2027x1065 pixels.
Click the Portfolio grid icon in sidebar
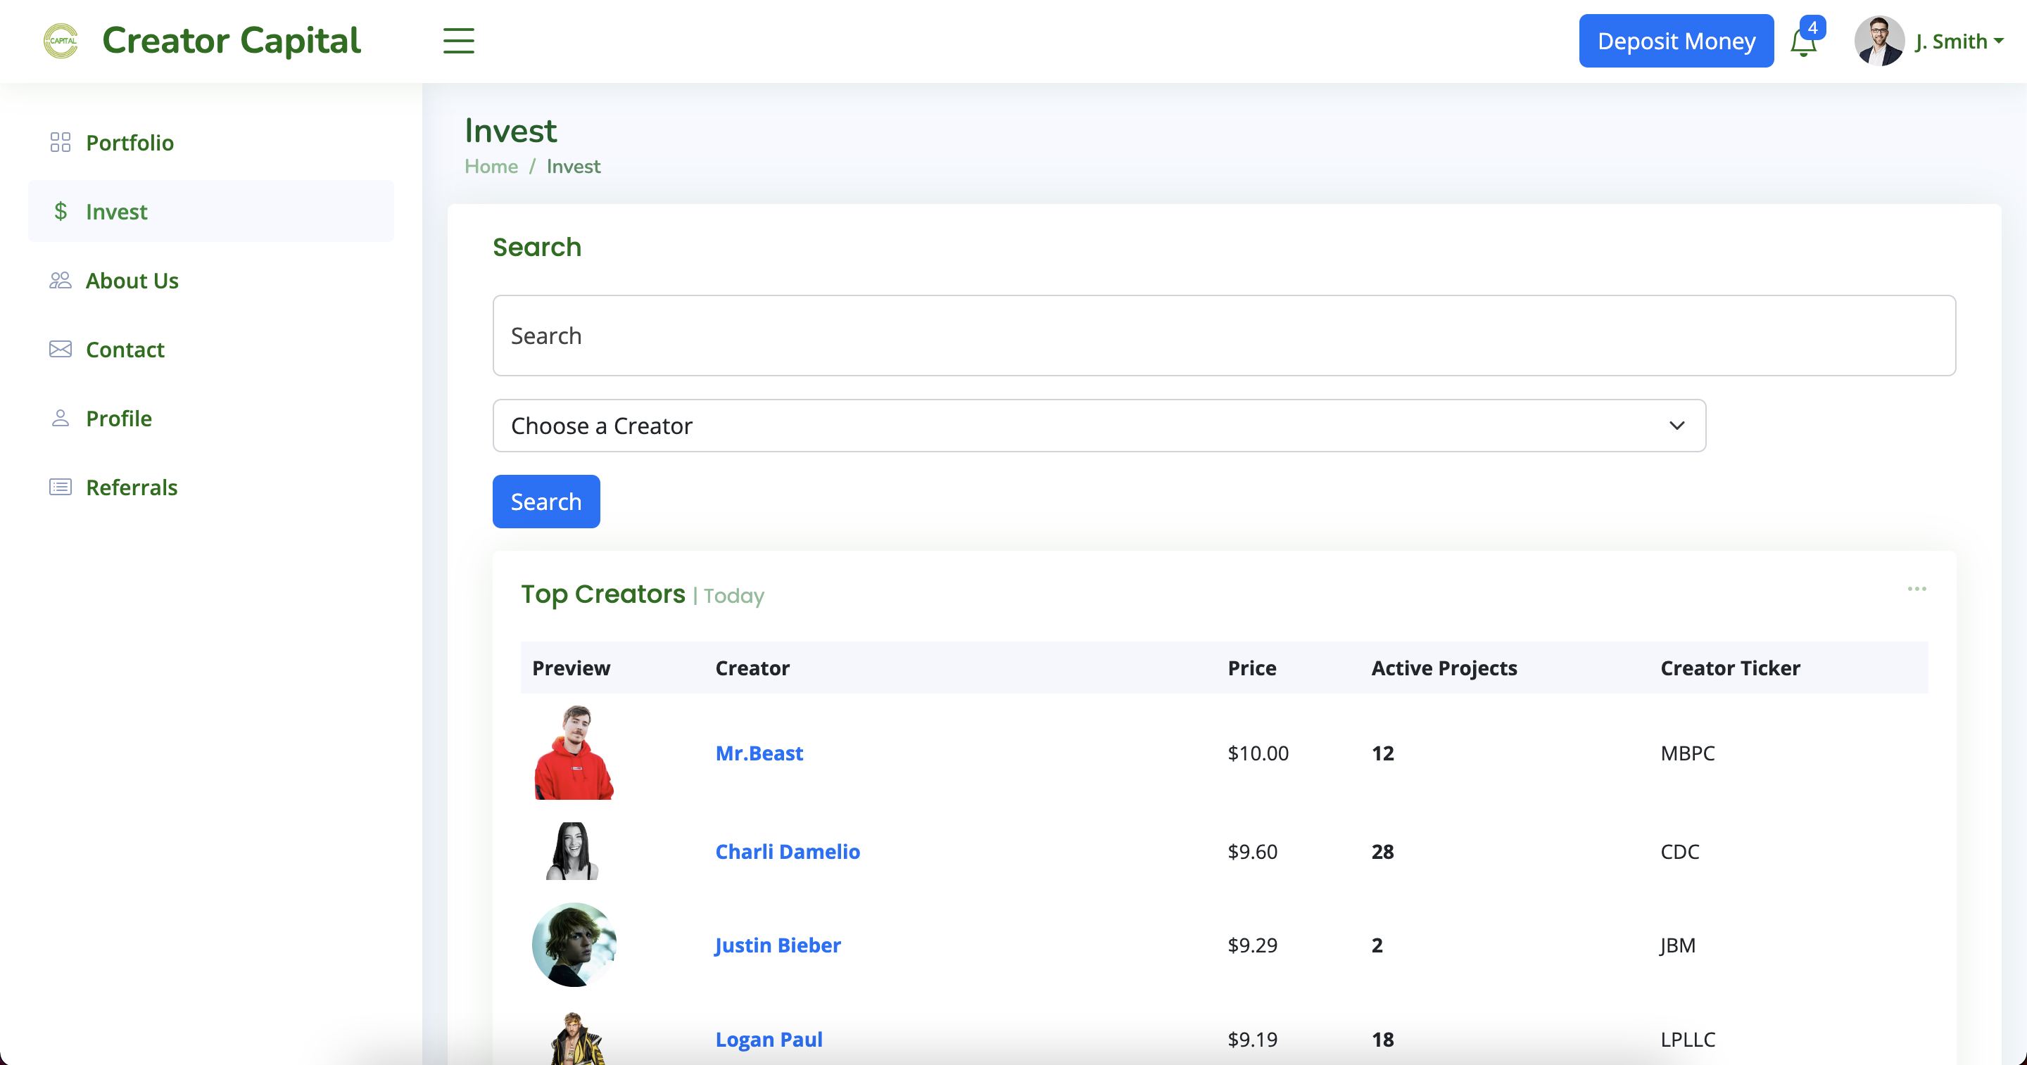click(61, 142)
